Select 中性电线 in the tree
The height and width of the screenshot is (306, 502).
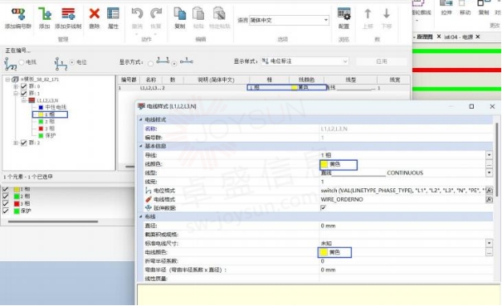coord(56,107)
